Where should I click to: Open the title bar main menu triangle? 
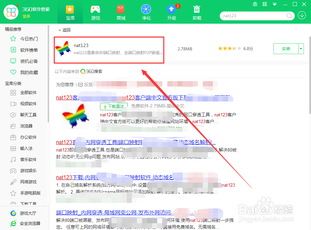point(274,4)
